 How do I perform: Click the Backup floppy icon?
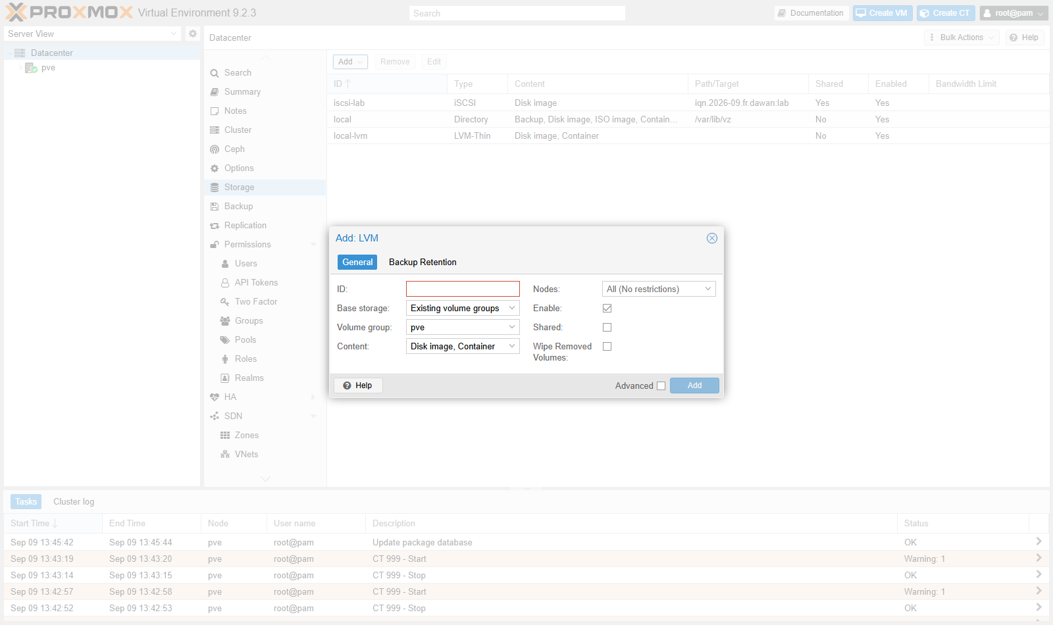(215, 207)
